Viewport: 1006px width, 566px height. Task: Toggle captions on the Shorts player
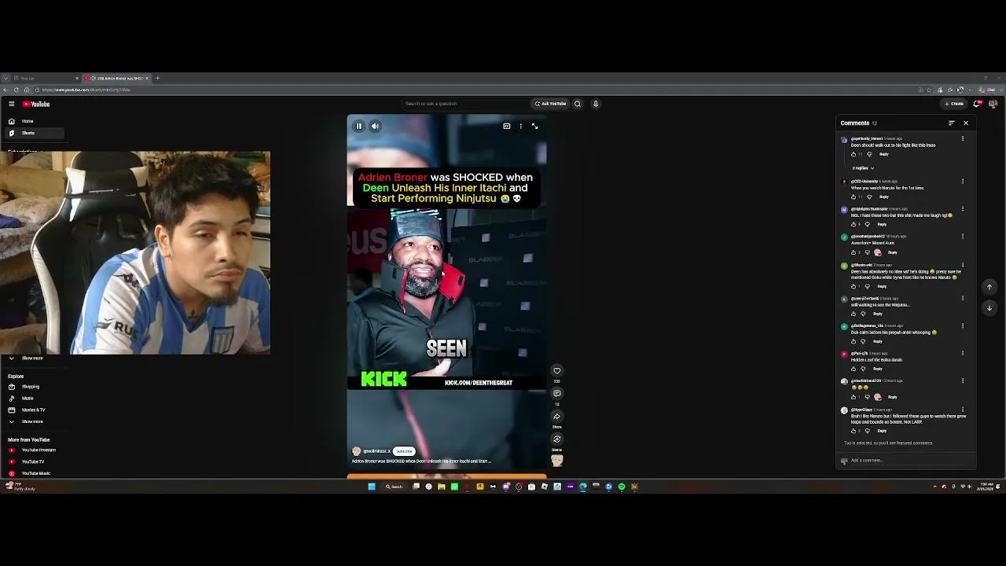[x=507, y=126]
